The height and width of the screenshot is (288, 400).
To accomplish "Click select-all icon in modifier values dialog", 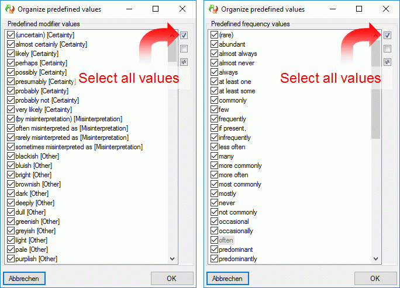I will [x=184, y=35].
